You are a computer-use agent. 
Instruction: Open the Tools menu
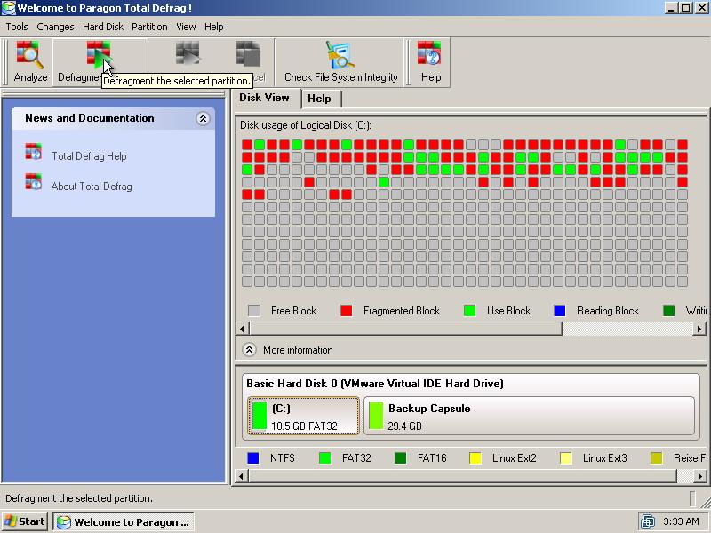17,27
